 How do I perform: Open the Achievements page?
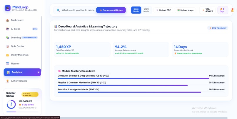click(x=22, y=81)
